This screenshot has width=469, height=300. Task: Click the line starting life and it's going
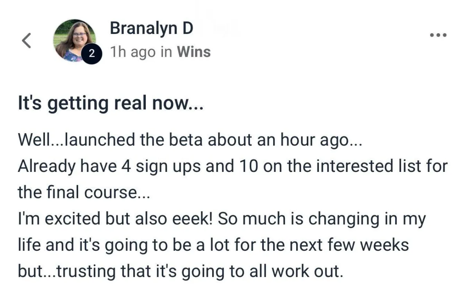coord(213,245)
